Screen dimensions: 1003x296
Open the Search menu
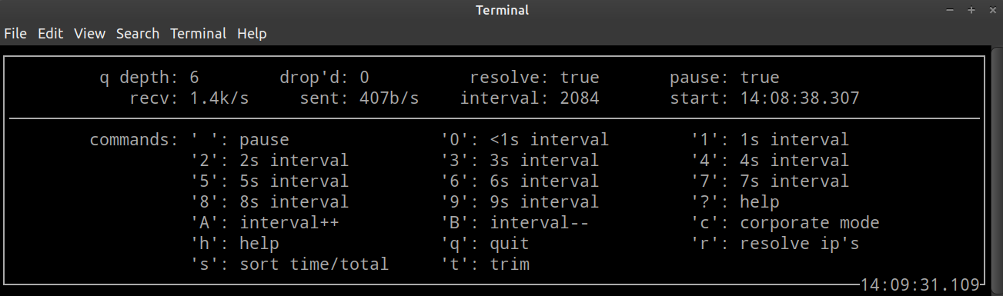click(138, 33)
